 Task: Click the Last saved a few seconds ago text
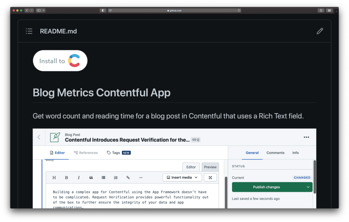pyautogui.click(x=256, y=199)
